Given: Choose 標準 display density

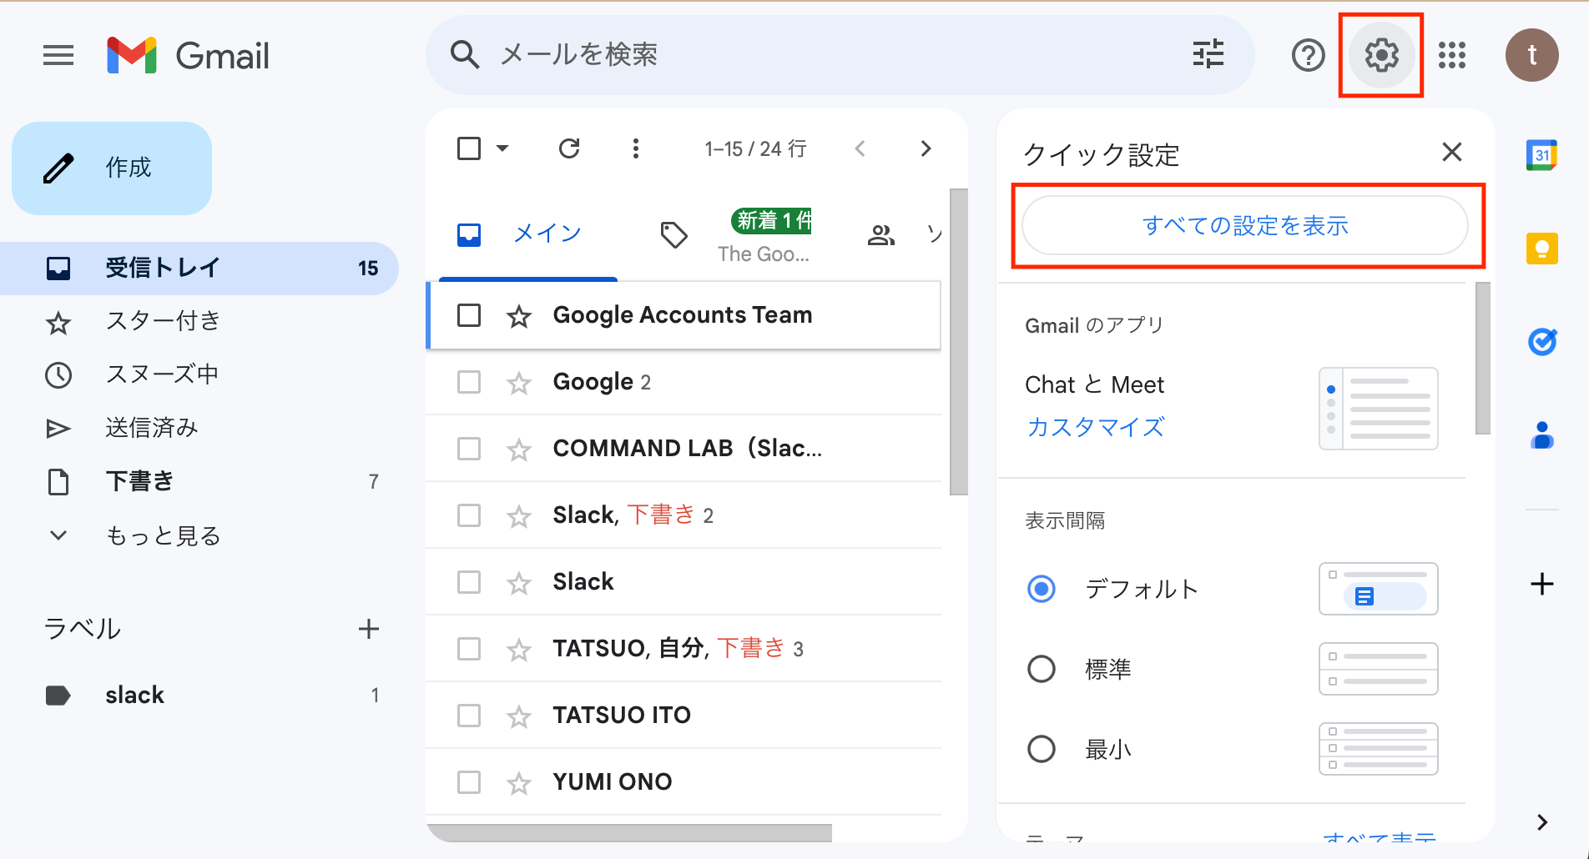Looking at the screenshot, I should point(1042,669).
